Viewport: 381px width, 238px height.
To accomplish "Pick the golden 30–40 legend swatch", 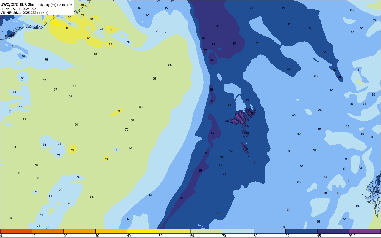I will (111, 231).
